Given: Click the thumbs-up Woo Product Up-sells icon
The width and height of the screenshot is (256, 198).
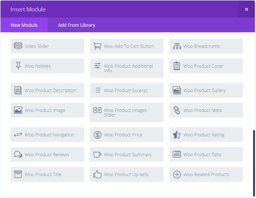Looking at the screenshot, I should tap(97, 174).
